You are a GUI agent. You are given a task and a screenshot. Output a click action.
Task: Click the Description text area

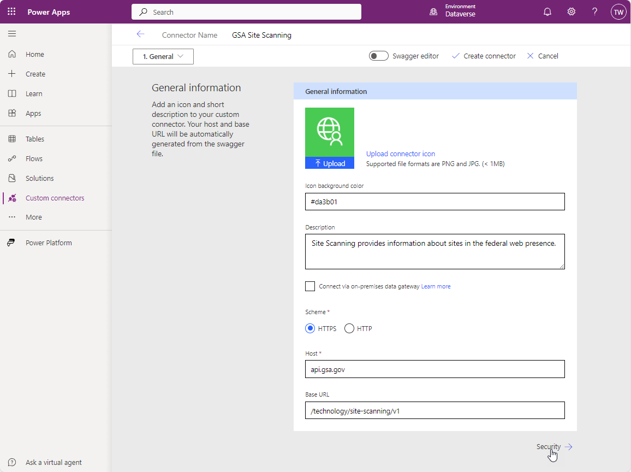[x=434, y=251]
